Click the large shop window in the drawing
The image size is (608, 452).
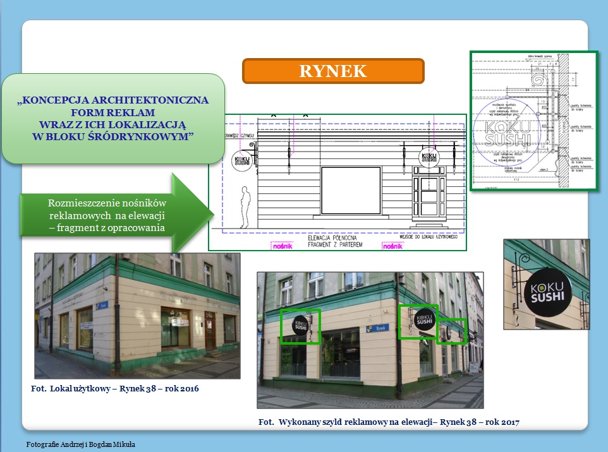pyautogui.click(x=351, y=191)
